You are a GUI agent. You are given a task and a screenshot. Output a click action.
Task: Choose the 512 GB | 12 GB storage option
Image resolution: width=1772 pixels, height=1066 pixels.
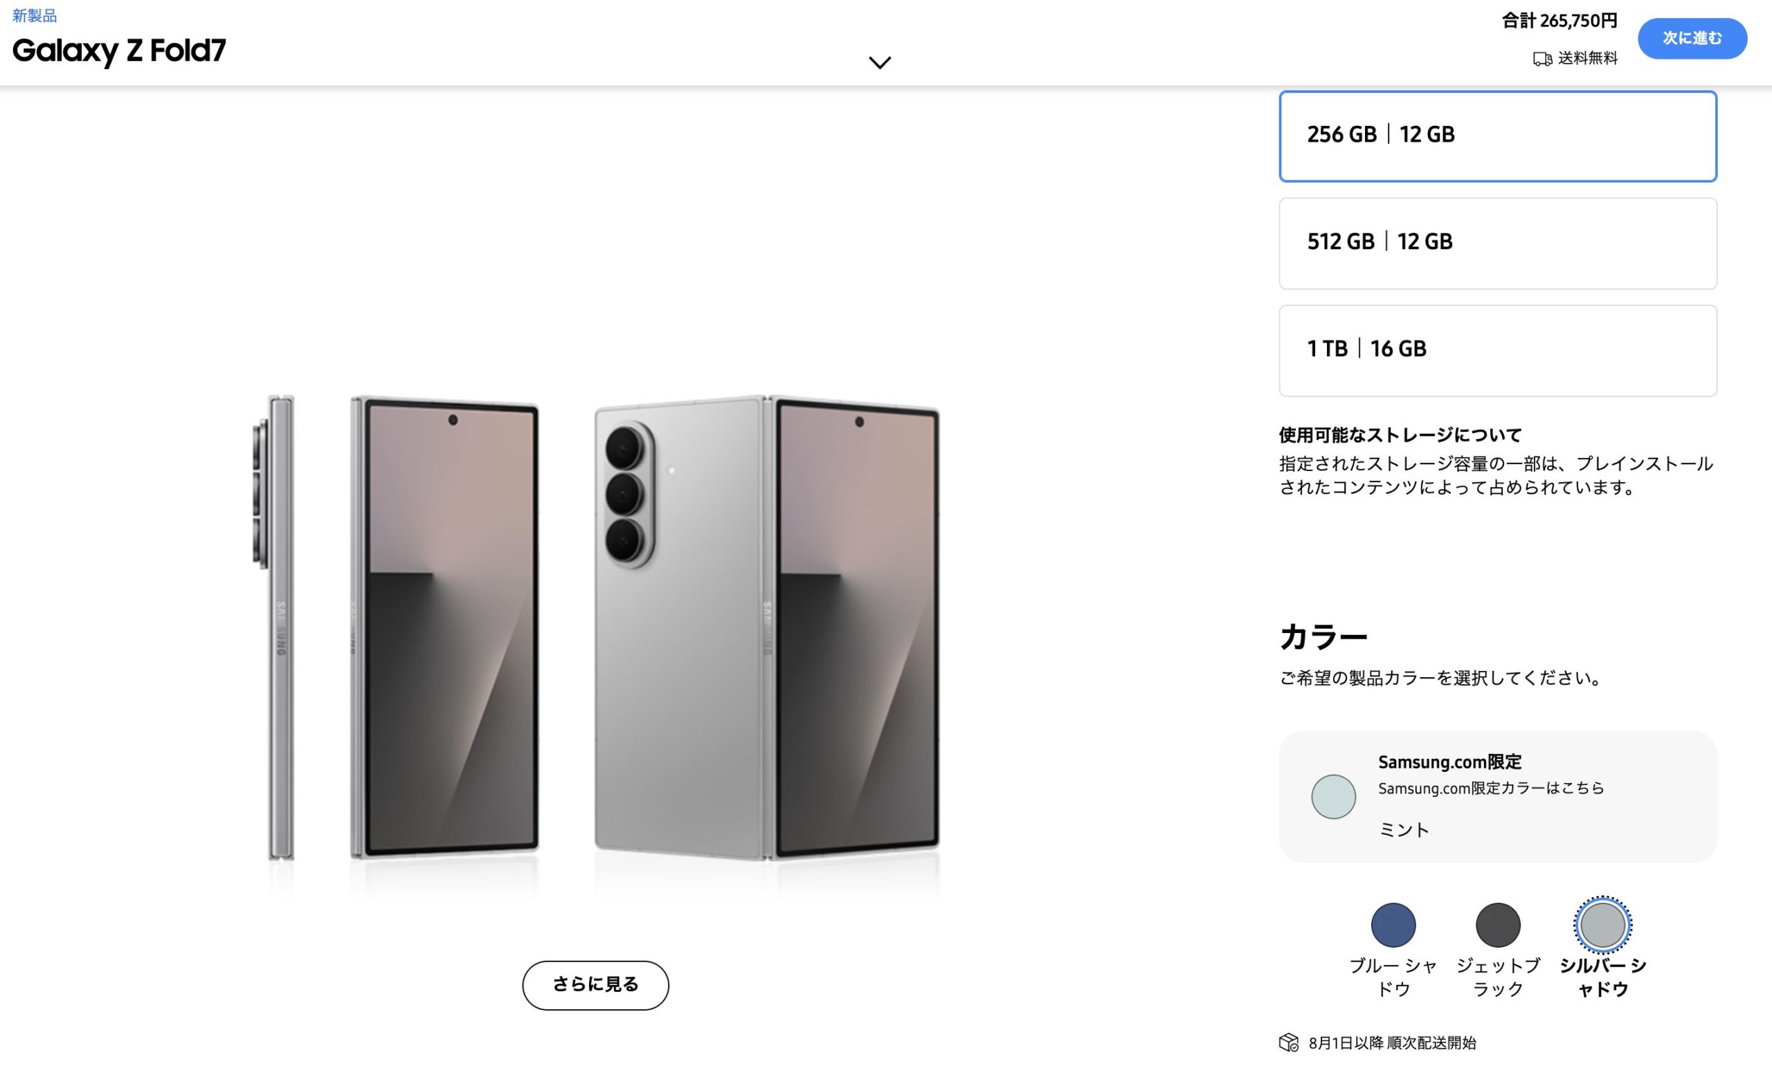pos(1497,243)
